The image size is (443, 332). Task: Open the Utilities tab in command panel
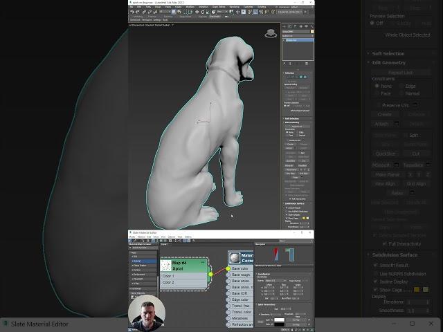312,26
